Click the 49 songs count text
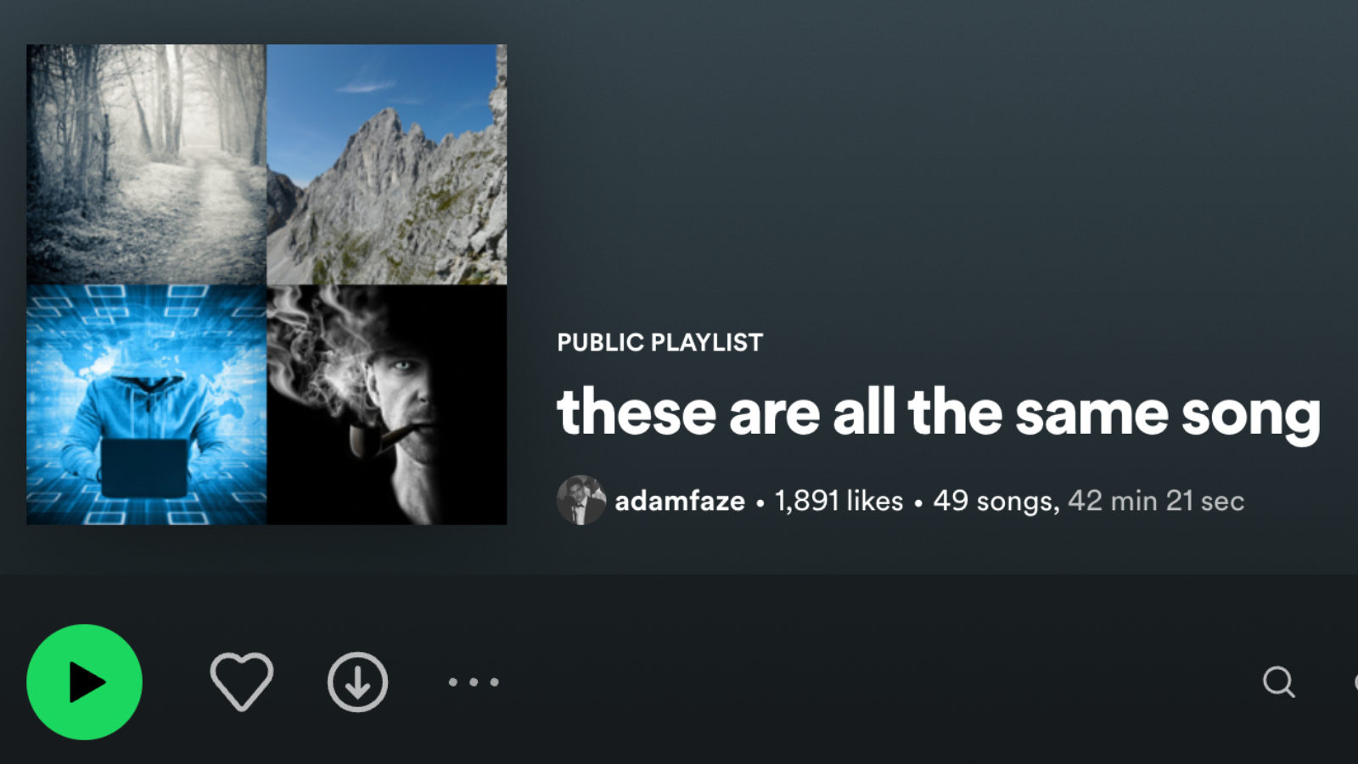The height and width of the screenshot is (764, 1358). pyautogui.click(x=995, y=501)
